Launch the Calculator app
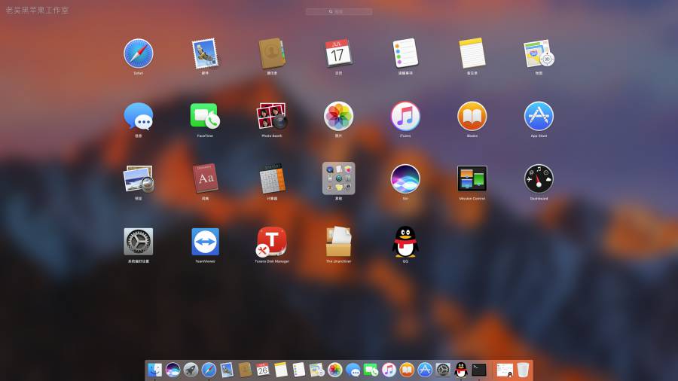This screenshot has height=381, width=678. [272, 178]
